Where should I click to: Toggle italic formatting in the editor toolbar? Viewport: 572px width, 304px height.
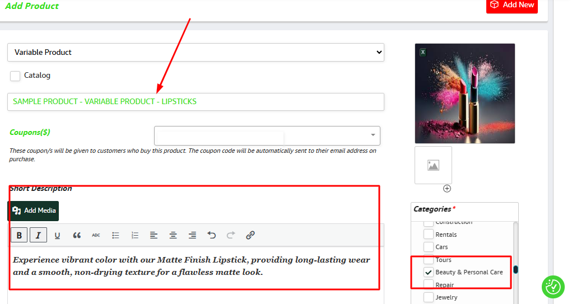pyautogui.click(x=38, y=235)
